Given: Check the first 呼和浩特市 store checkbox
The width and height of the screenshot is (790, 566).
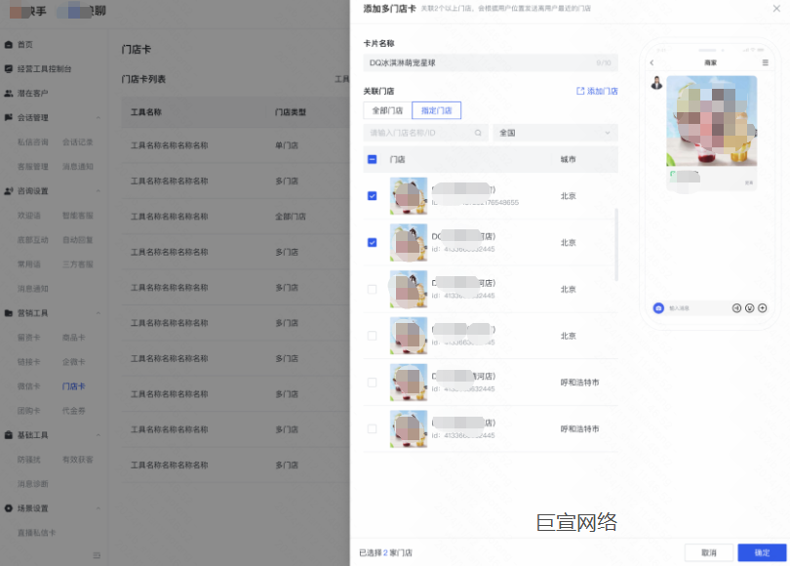Looking at the screenshot, I should tap(373, 382).
